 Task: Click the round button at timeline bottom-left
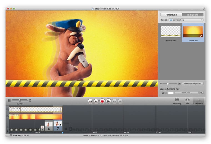tap(7, 131)
